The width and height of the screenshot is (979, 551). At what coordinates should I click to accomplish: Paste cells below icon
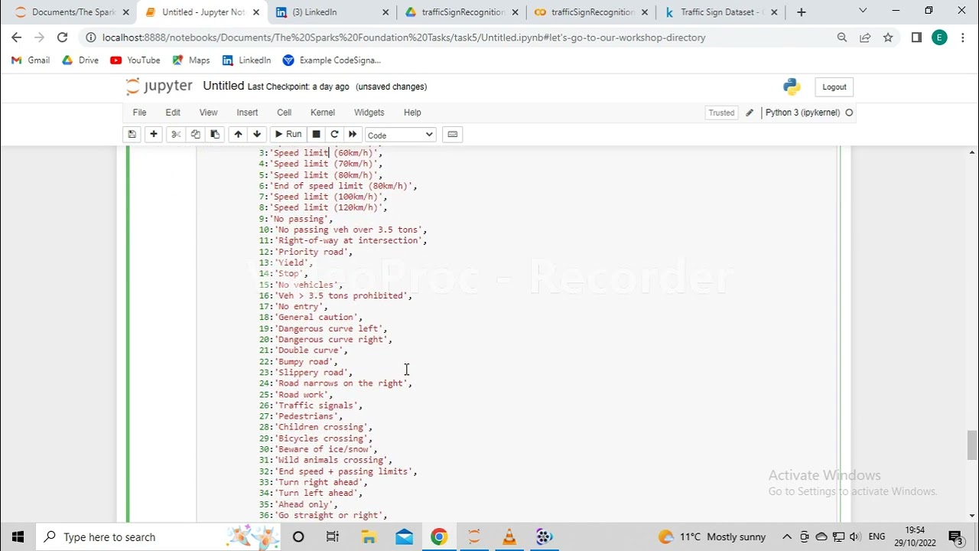(x=215, y=135)
